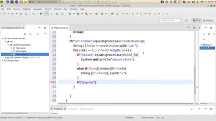Open the Refactor menu
The image size is (216, 121).
(27, 9)
